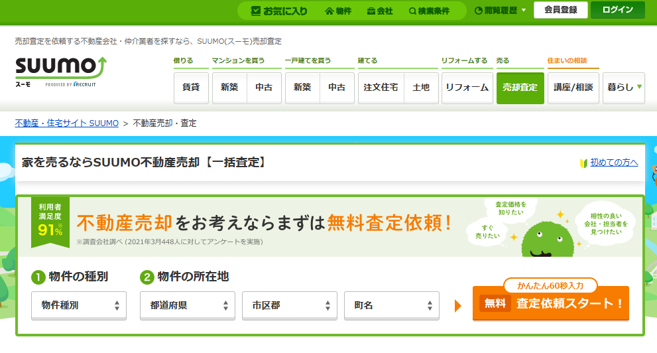Go to the リフォーム tab
This screenshot has height=353, width=657.
click(x=467, y=88)
